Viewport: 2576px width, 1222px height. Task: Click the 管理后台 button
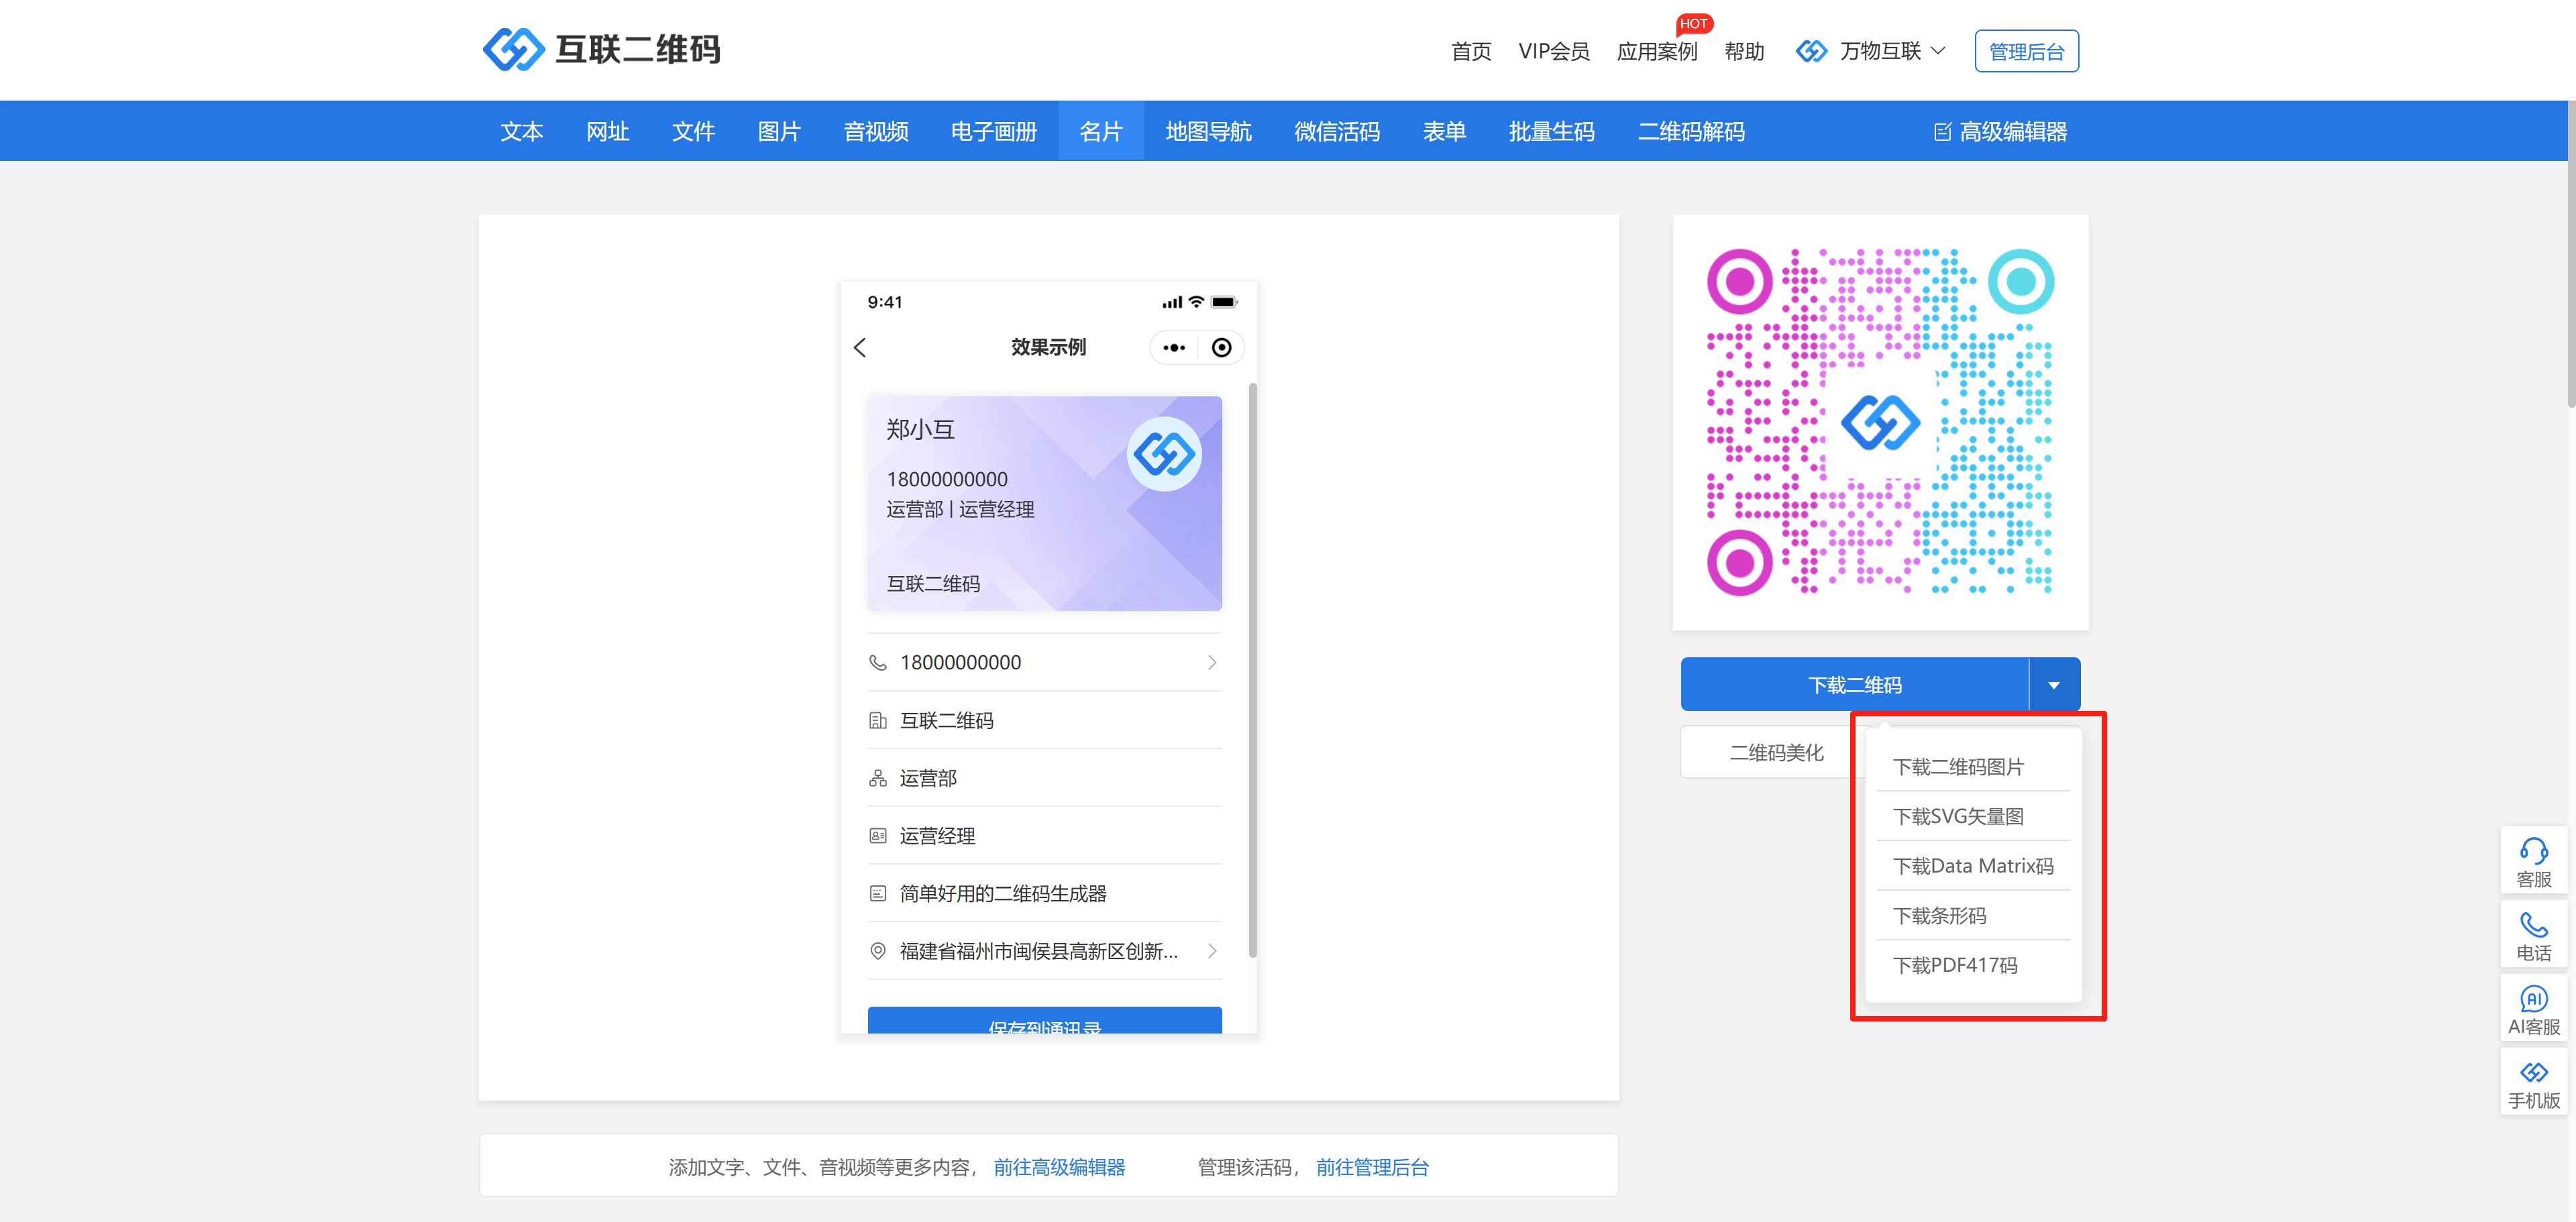(2026, 51)
